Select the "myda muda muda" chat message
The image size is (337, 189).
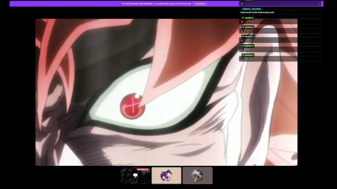(x=257, y=12)
